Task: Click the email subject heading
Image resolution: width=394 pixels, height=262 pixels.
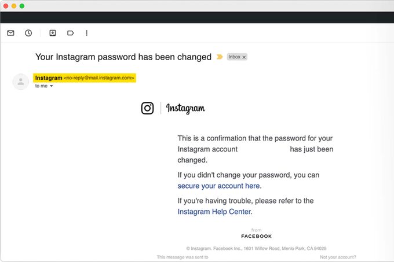Action: (x=123, y=57)
